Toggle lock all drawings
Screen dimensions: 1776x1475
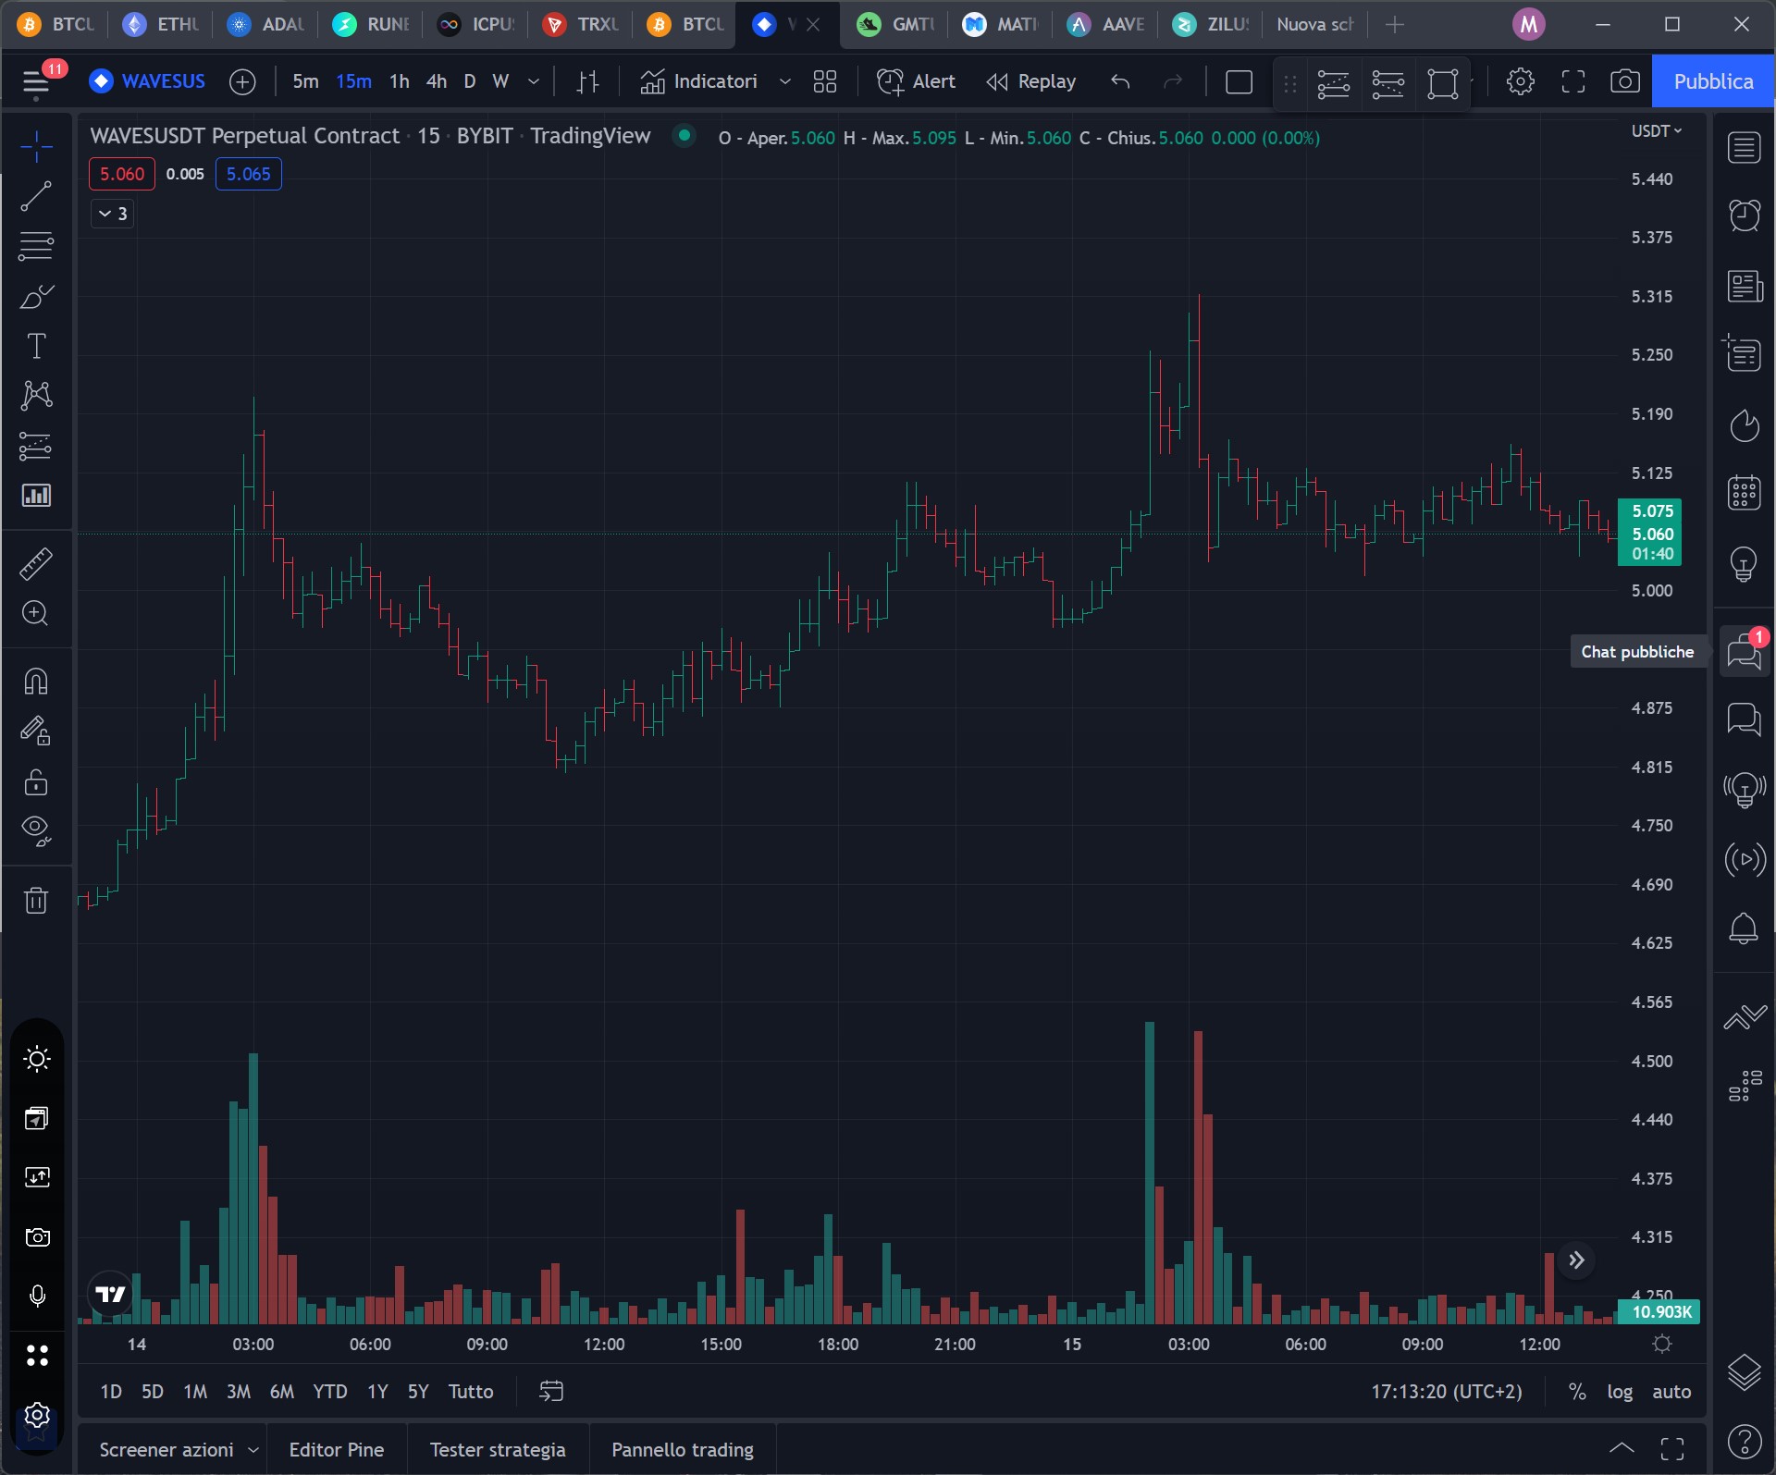(36, 782)
